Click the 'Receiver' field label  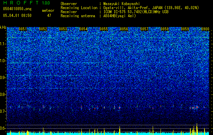[x=69, y=12]
